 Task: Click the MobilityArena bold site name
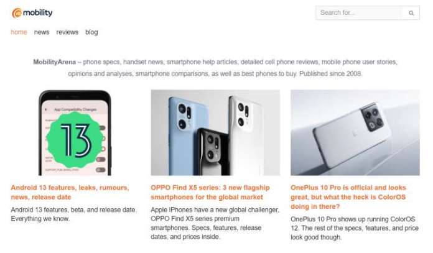[54, 62]
